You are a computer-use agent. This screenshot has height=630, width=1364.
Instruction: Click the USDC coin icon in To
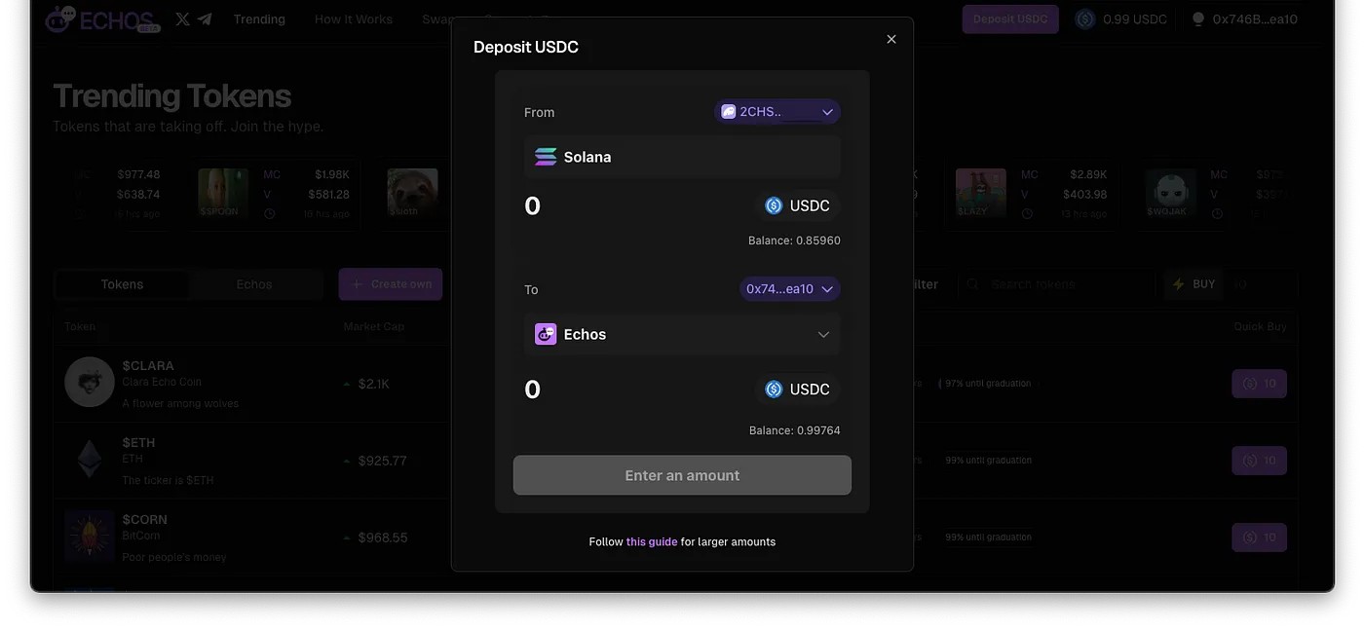pos(774,389)
